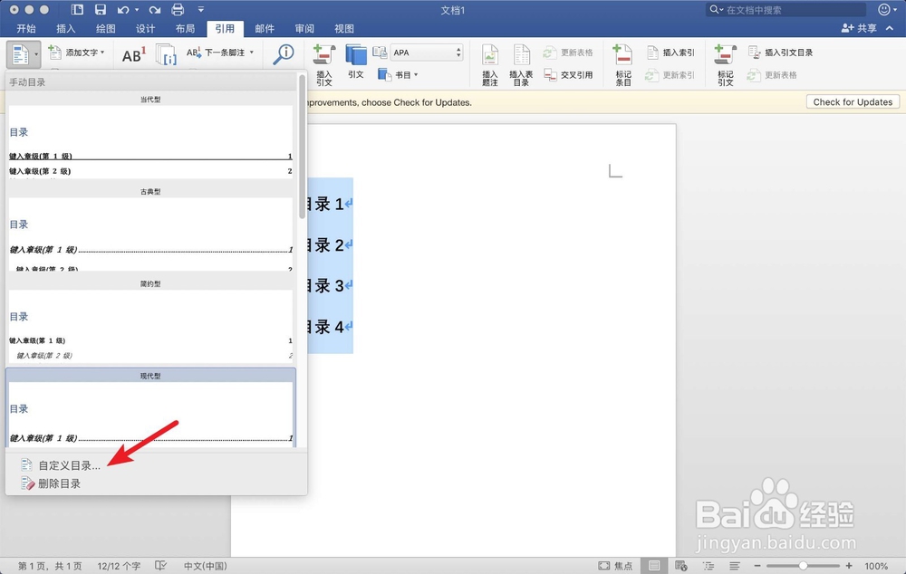Click the Share (共享) button
Viewport: 906px width, 574px height.
859,28
